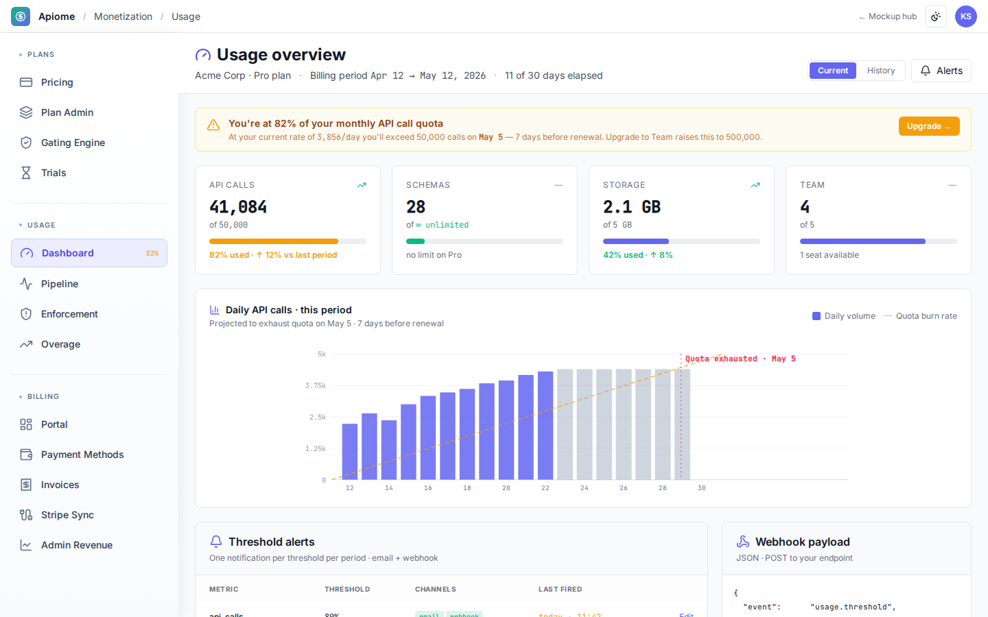Screen dimensions: 988x617
Task: Click the Stripe Sync icon
Action: 26,515
